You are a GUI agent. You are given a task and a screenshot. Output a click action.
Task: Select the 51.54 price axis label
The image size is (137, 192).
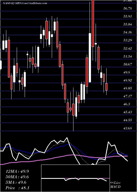(x=128, y=57)
